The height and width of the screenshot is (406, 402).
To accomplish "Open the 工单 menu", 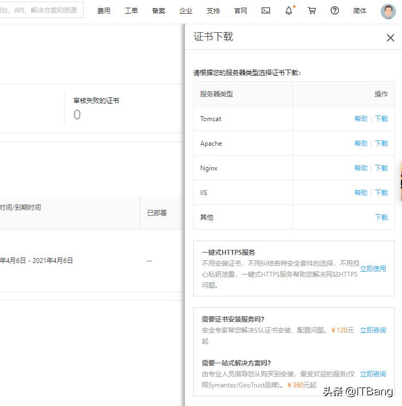I will tap(131, 11).
